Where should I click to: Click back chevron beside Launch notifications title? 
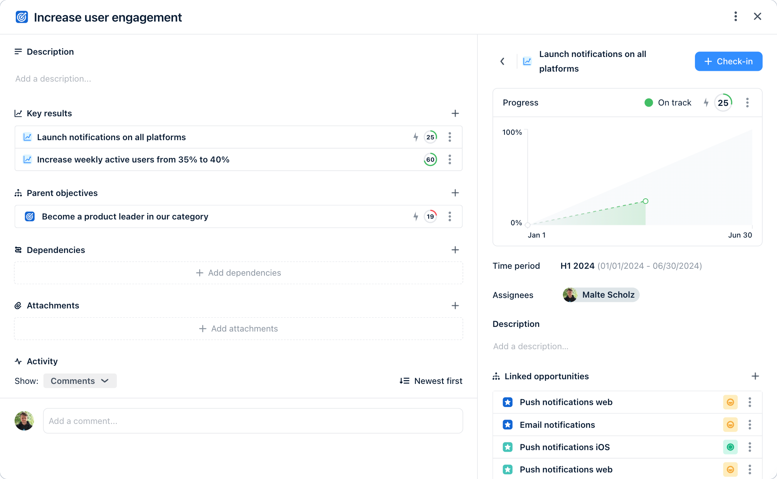(x=502, y=61)
